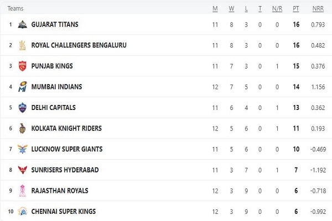Click the Delhi Capitals team logo
This screenshot has height=221, width=332.
23,107
